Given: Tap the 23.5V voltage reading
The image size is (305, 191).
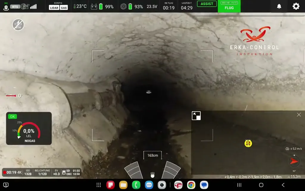Looking at the screenshot, I should click(x=152, y=7).
